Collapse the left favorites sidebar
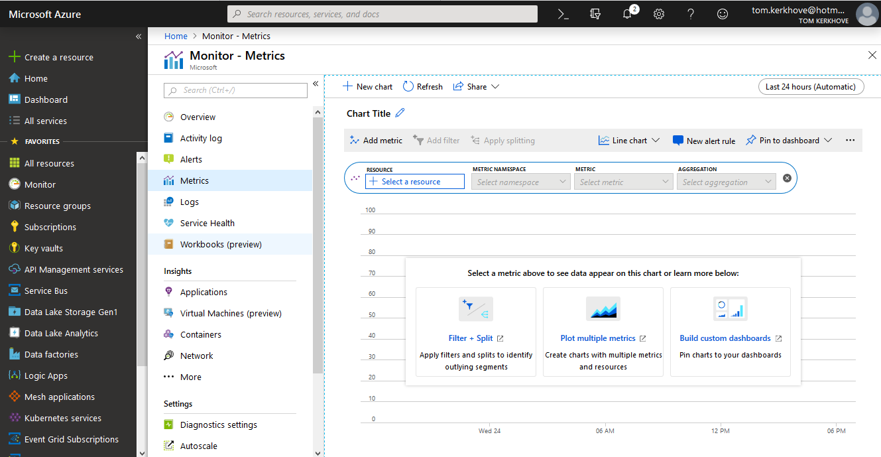This screenshot has width=881, height=457. [139, 36]
